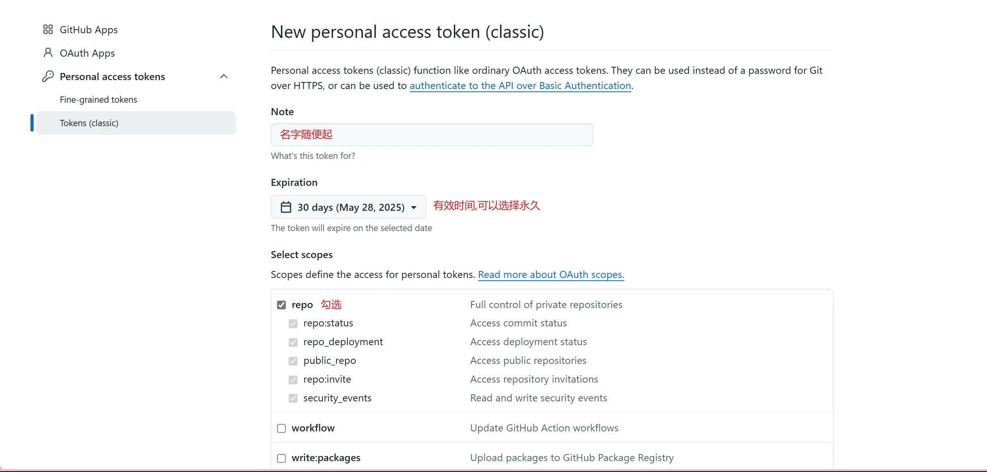Viewport: 987px width, 472px height.
Task: Click the calendar icon in Expiration selector
Action: [x=286, y=207]
